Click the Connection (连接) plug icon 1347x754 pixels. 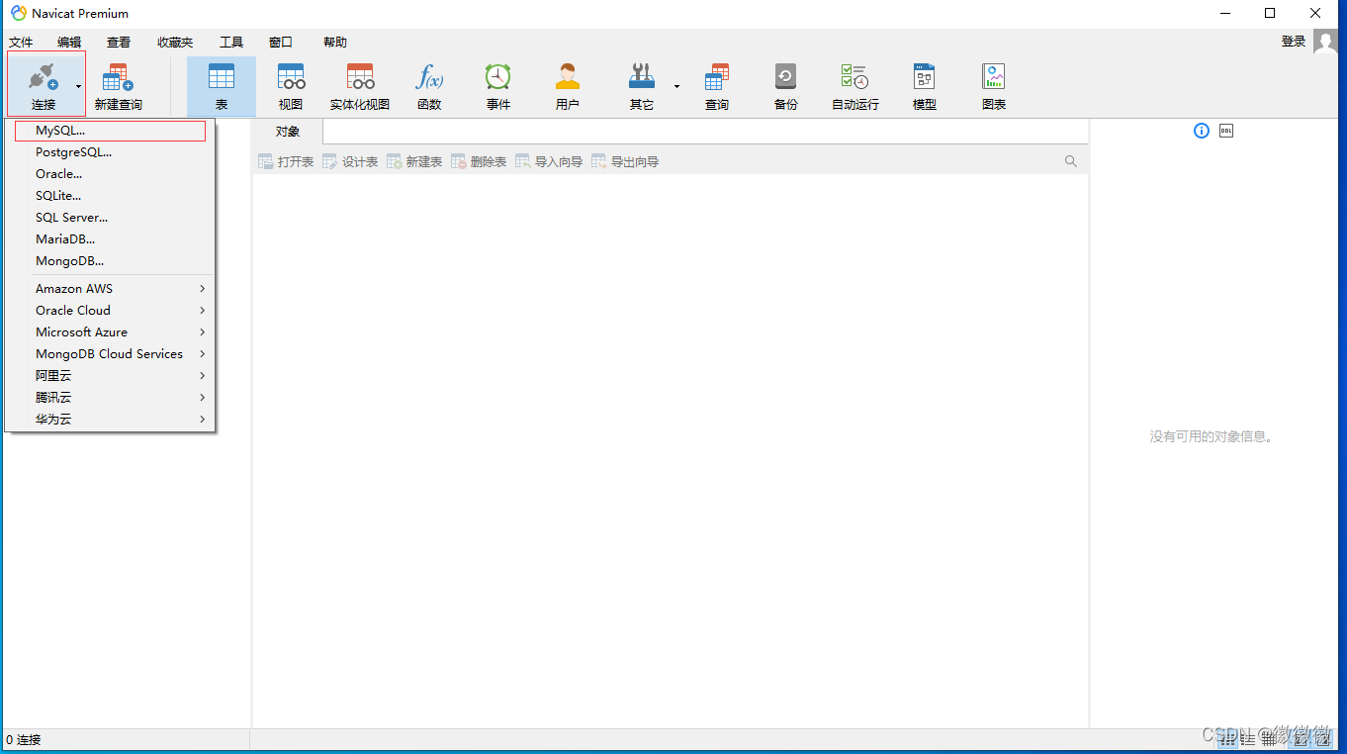(x=43, y=77)
